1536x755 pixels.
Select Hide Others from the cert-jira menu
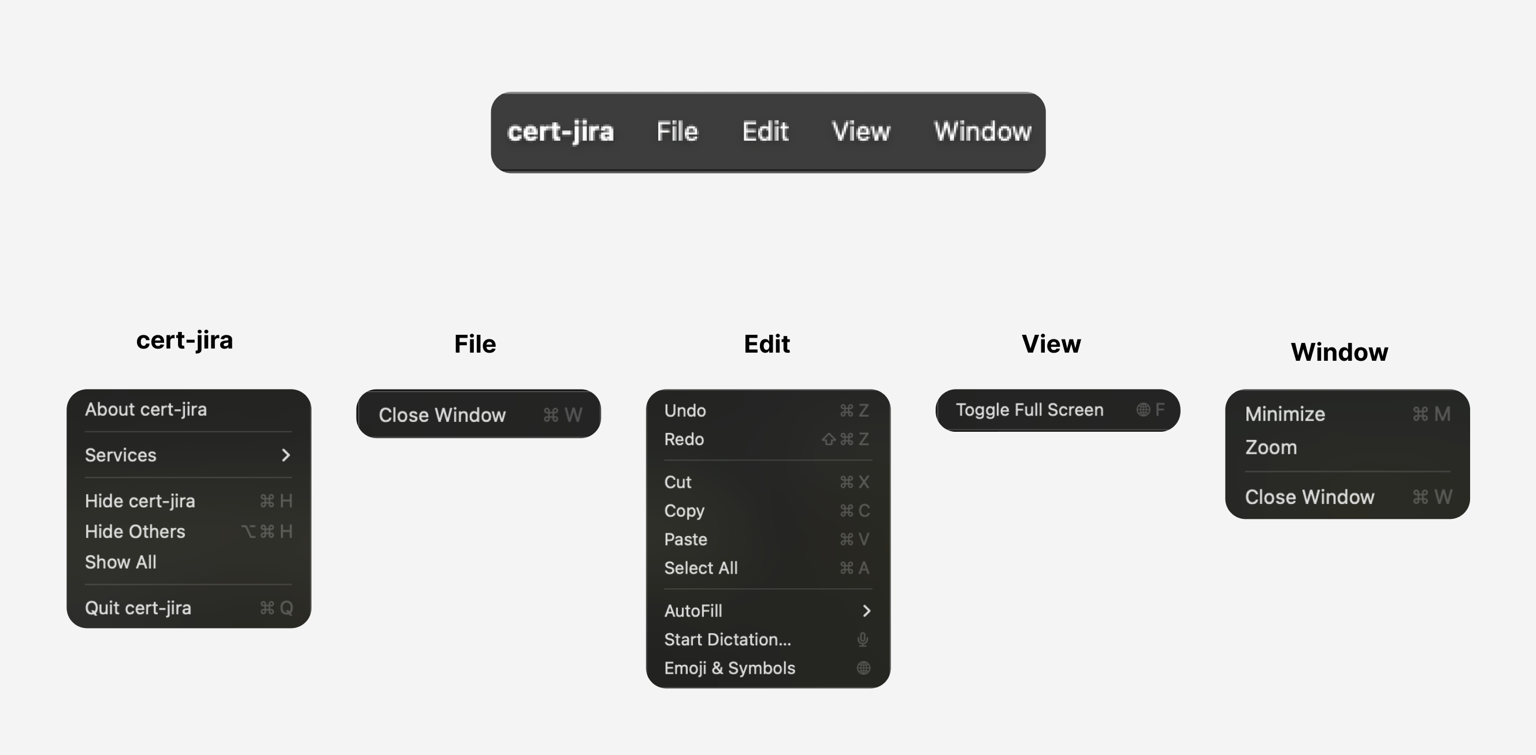click(135, 531)
